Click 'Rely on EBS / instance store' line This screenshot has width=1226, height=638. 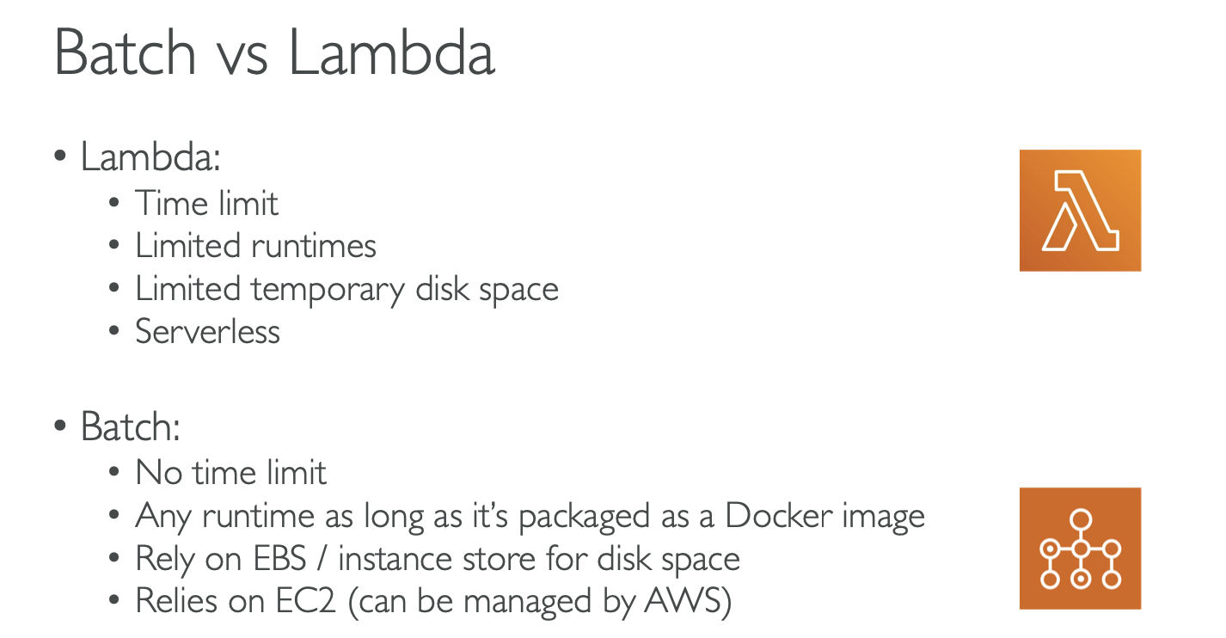click(438, 560)
